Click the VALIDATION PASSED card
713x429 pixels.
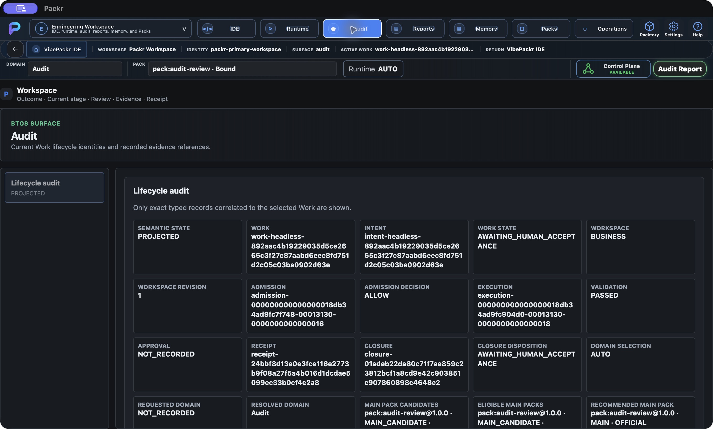click(640, 306)
